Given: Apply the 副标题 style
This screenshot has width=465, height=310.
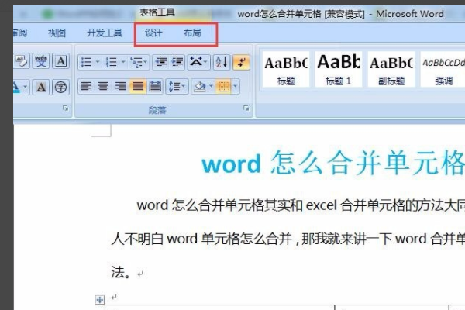Looking at the screenshot, I should 391,70.
